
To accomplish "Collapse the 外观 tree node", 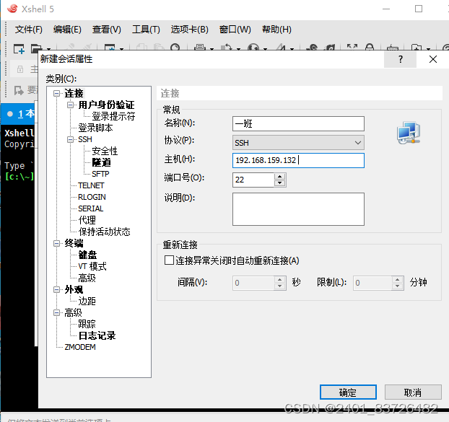I will click(57, 289).
